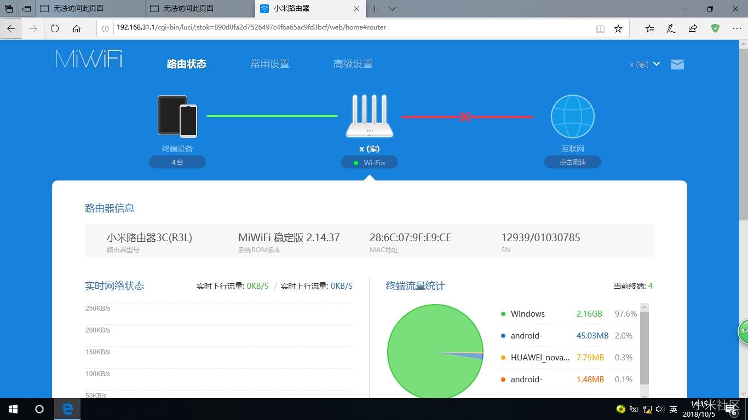Click the address bar URL field
This screenshot has width=748, height=420.
tap(350, 27)
